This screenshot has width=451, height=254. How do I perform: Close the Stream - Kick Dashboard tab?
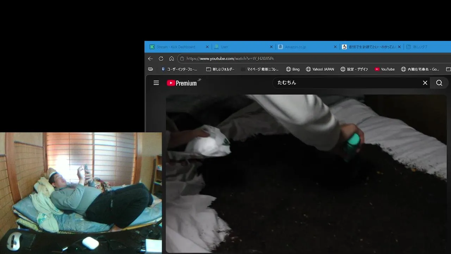click(x=208, y=47)
